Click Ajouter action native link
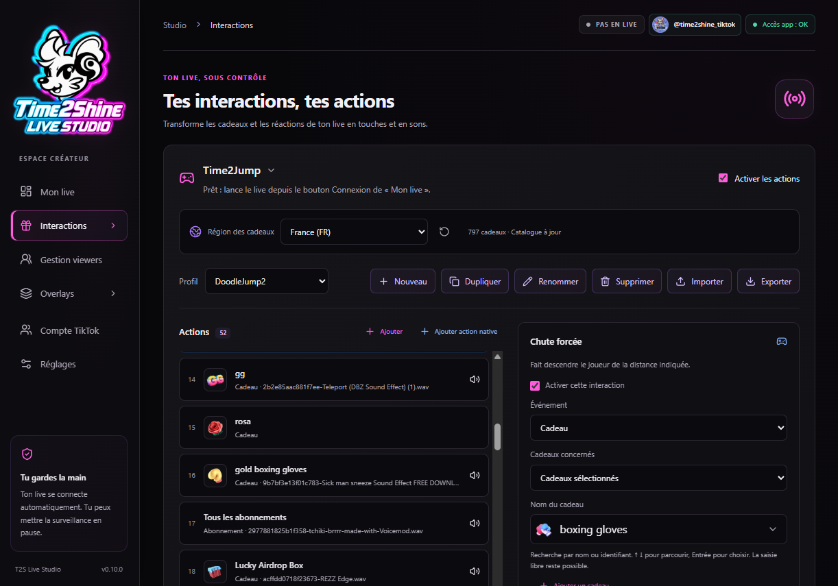 (459, 332)
